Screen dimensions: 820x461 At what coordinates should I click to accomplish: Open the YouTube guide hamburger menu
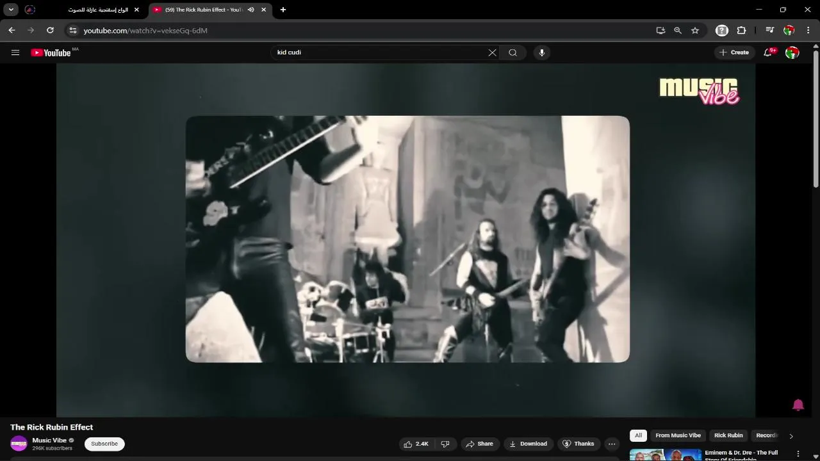tap(15, 53)
